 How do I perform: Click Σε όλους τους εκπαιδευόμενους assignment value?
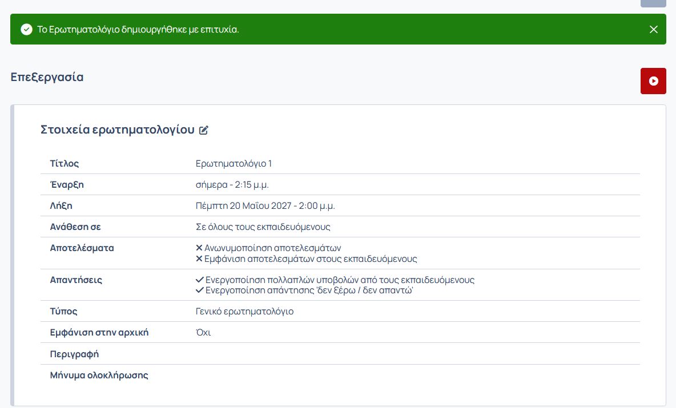tap(263, 227)
